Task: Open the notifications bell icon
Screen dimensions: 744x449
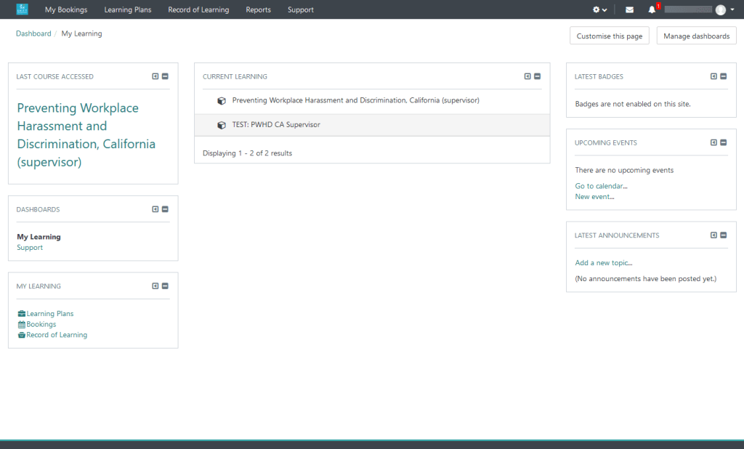Action: point(652,9)
